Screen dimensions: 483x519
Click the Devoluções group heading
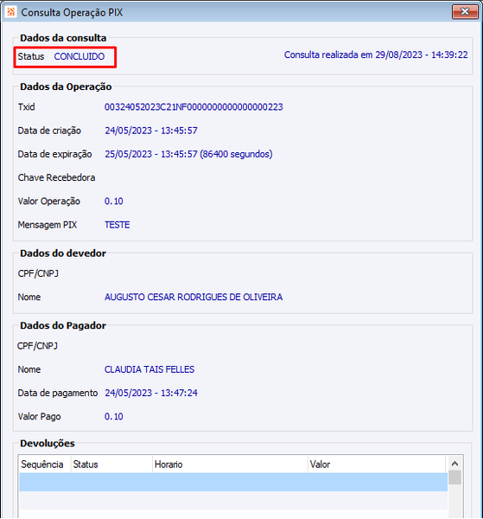[x=48, y=443]
